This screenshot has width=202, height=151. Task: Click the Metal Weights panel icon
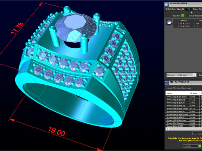click(x=167, y=83)
